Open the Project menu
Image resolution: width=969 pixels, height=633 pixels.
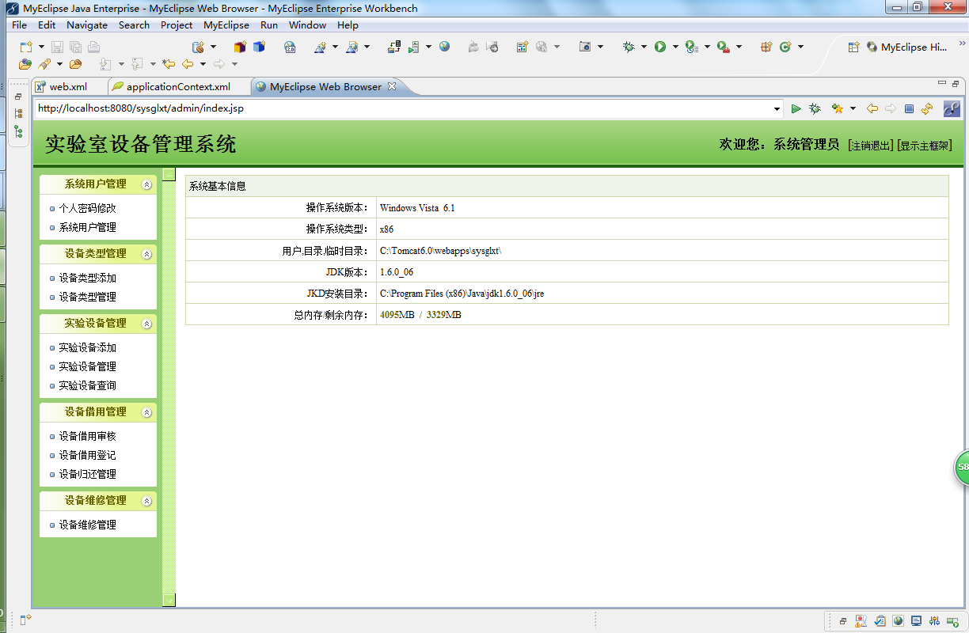coord(177,25)
